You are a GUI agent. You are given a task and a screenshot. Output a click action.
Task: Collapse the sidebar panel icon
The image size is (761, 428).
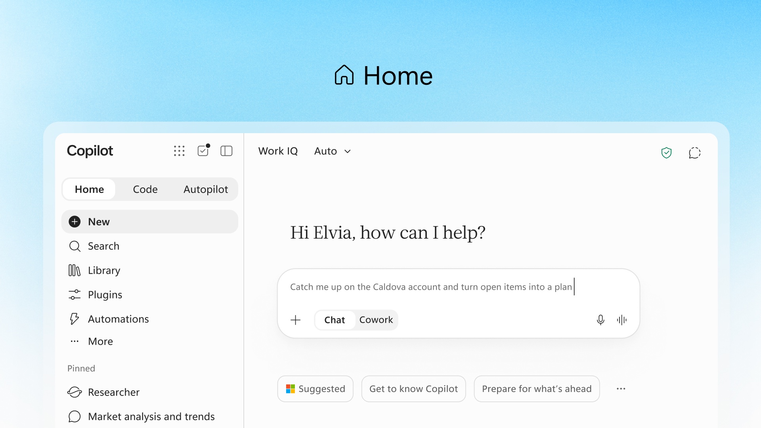tap(226, 151)
